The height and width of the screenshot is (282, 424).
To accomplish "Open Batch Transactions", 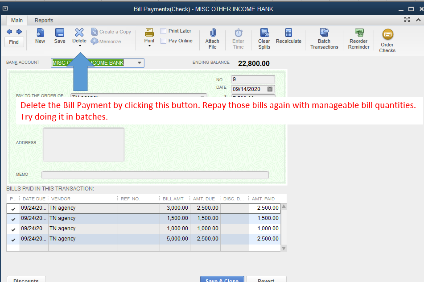I will (x=324, y=39).
